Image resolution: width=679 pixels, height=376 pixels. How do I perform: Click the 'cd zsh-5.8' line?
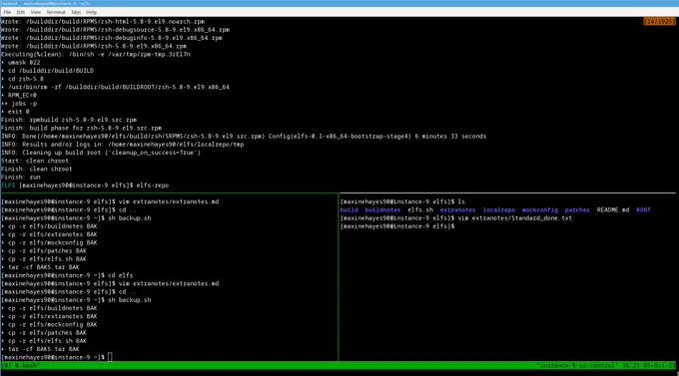pos(23,79)
